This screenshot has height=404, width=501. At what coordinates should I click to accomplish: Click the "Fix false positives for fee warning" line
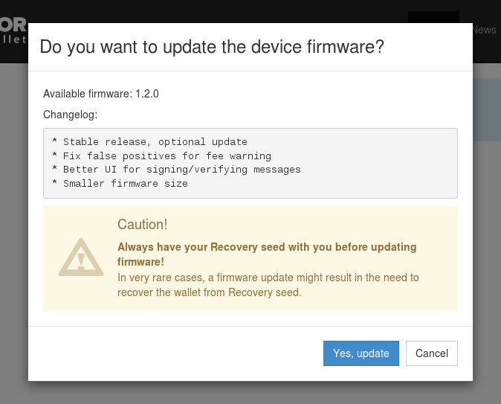(161, 155)
